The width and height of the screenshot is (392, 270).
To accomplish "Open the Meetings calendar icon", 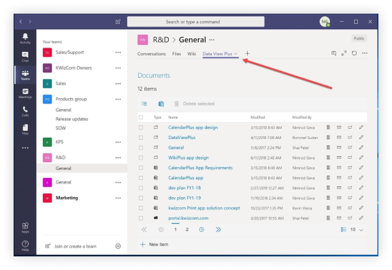I will [x=25, y=93].
